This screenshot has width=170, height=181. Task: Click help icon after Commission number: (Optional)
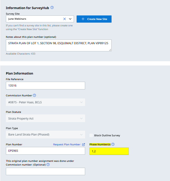48,164
